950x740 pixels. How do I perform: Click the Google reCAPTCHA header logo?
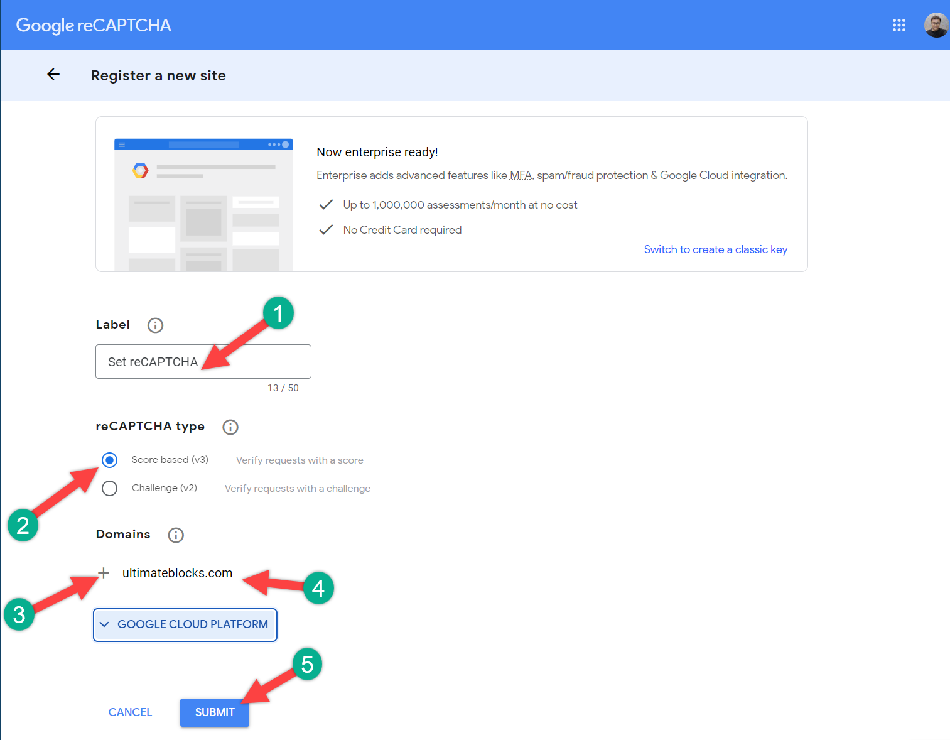click(93, 25)
